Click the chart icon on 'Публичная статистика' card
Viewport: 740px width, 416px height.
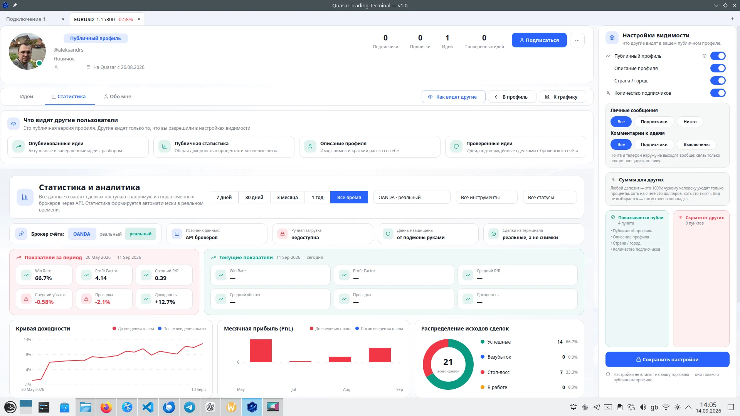[165, 146]
